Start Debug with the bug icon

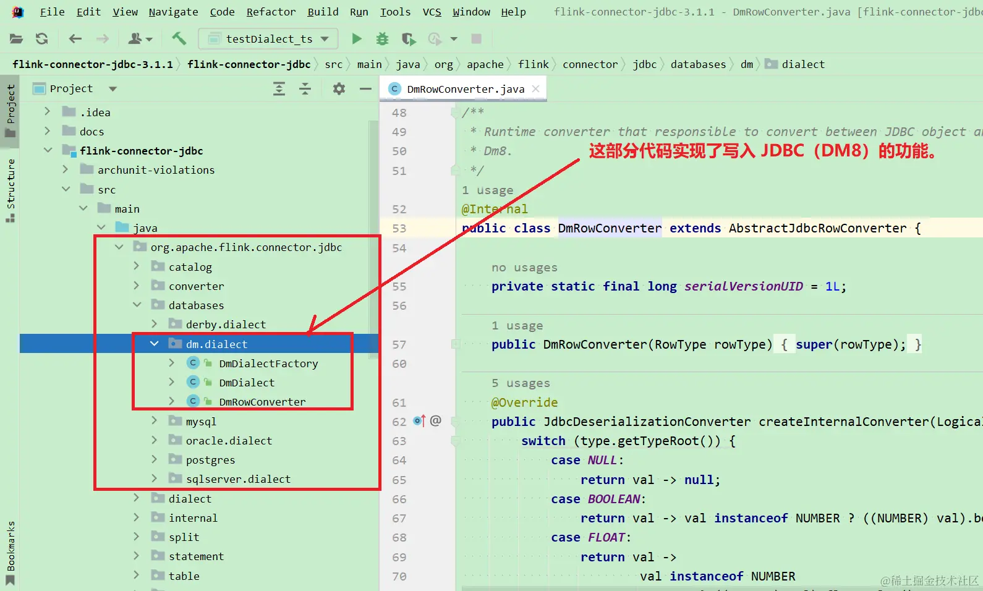click(x=383, y=39)
